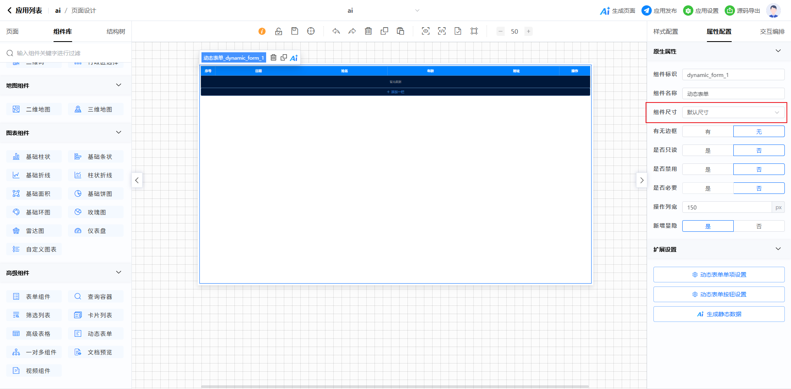This screenshot has width=791, height=389.
Task: Open the 组件尺寸 dropdown
Action: click(x=733, y=112)
